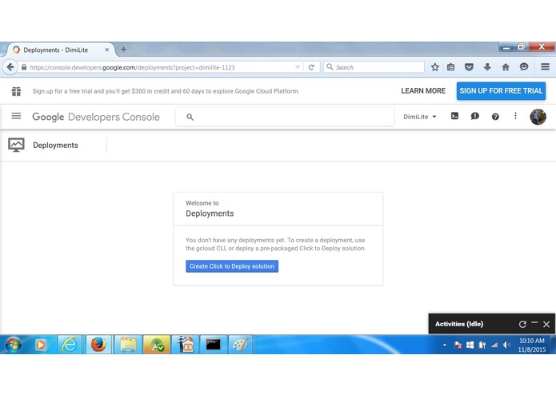This screenshot has height=395, width=556.
Task: Open the help question mark icon
Action: pos(495,117)
